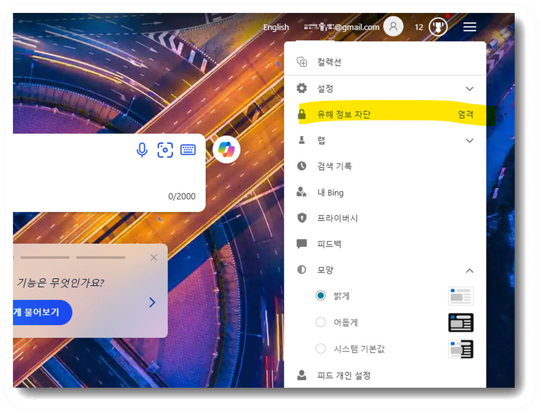The height and width of the screenshot is (414, 541).
Task: Open the on-screen keyboard icon
Action: (188, 150)
